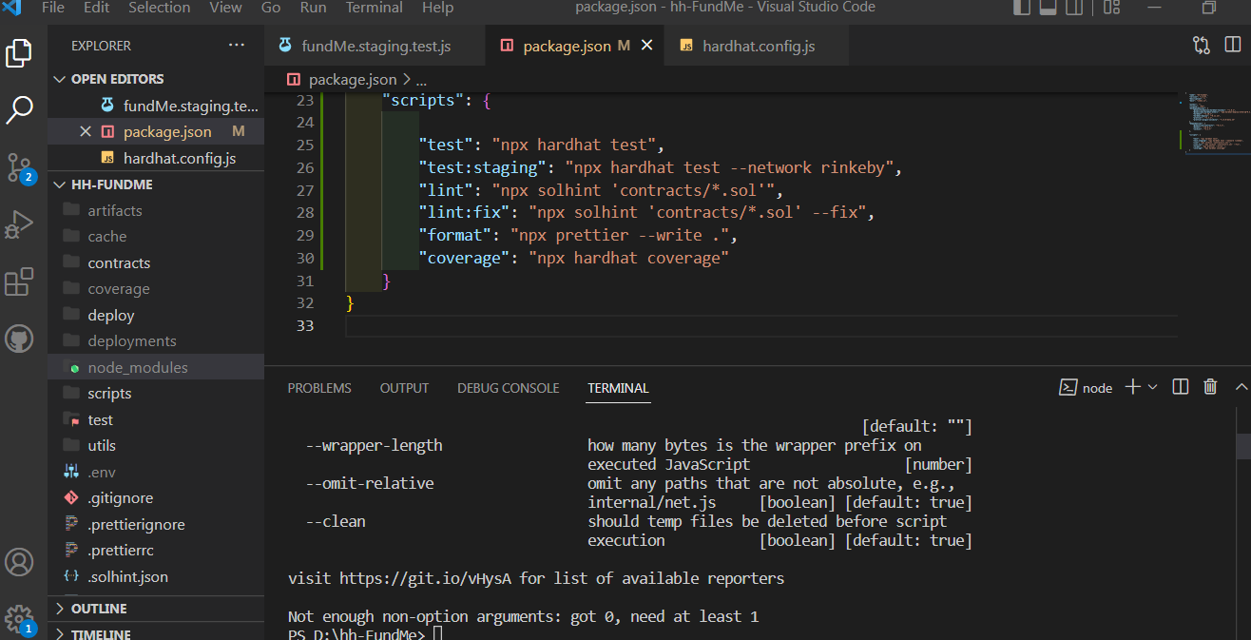
Task: Expand the contracts folder
Action: 156,262
